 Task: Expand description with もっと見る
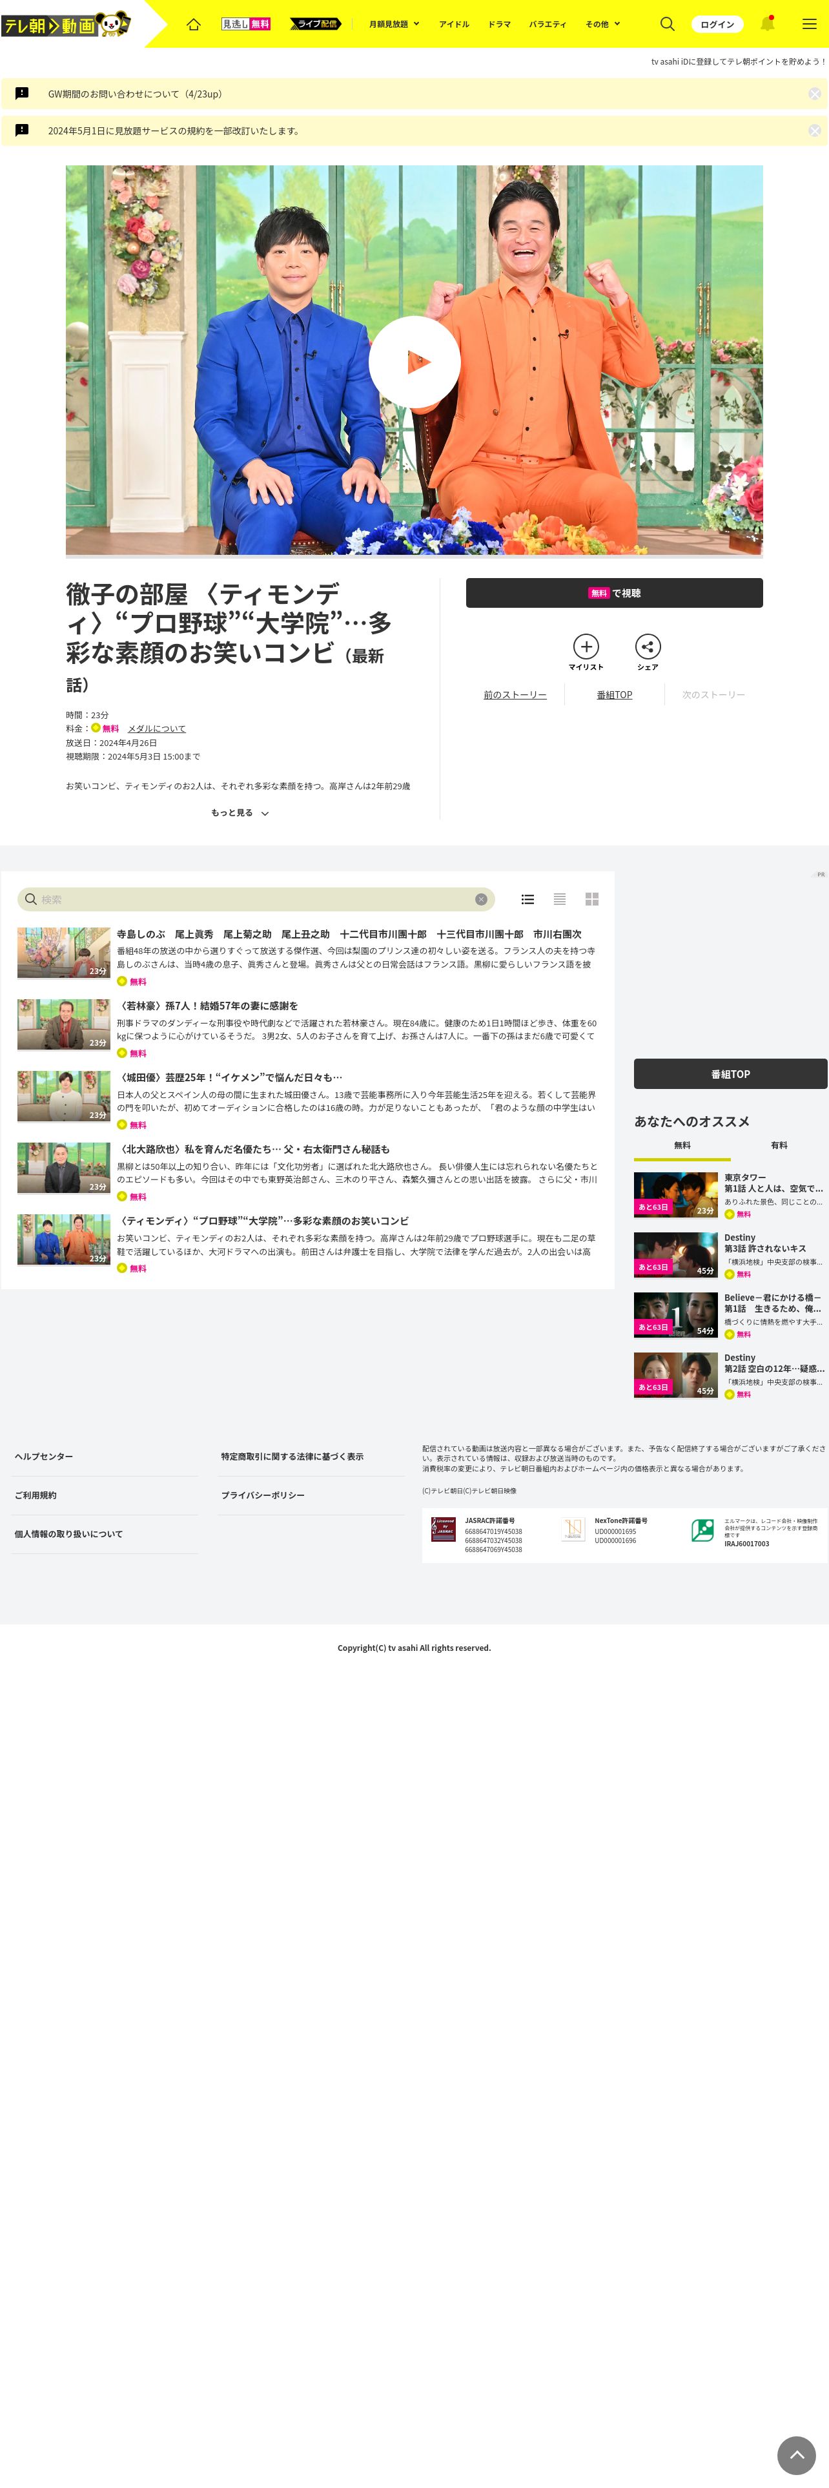tap(240, 813)
